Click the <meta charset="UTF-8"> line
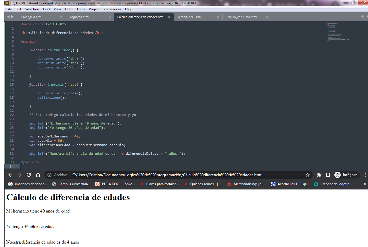Image resolution: width=368 pixels, height=247 pixels. point(43,24)
